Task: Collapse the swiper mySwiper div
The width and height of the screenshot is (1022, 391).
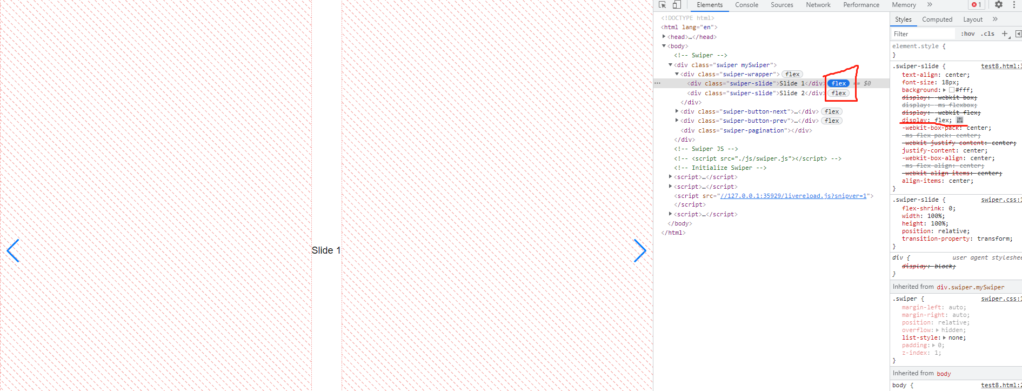Action: (671, 65)
